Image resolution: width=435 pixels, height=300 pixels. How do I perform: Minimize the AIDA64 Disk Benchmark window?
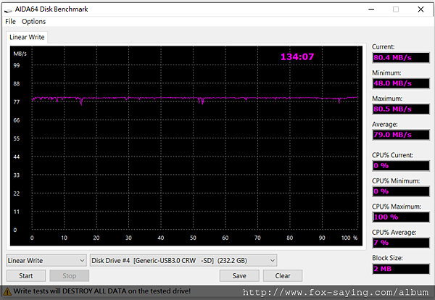pos(371,9)
